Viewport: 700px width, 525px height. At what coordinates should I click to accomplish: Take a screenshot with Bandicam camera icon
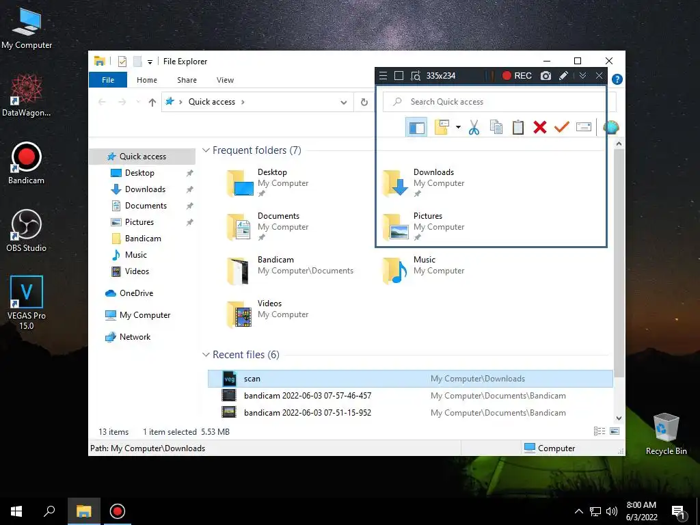coord(546,76)
